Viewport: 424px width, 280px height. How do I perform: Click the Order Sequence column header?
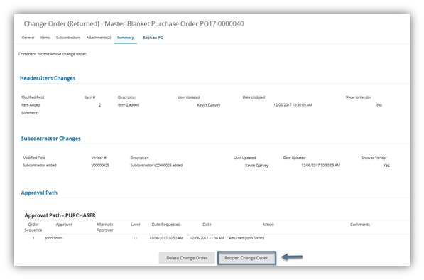pos(33,227)
